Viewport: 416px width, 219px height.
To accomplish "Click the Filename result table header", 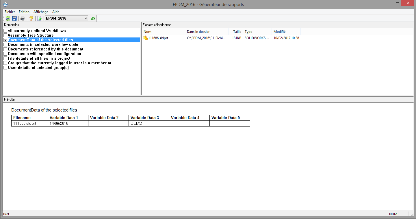I will point(29,118).
